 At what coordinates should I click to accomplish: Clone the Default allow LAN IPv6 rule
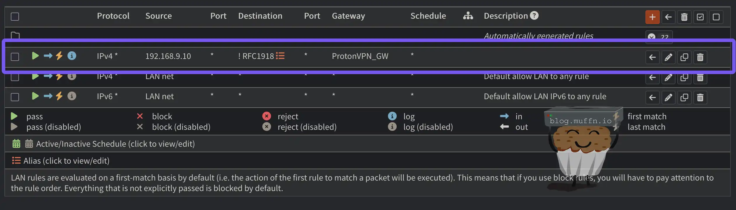[684, 97]
